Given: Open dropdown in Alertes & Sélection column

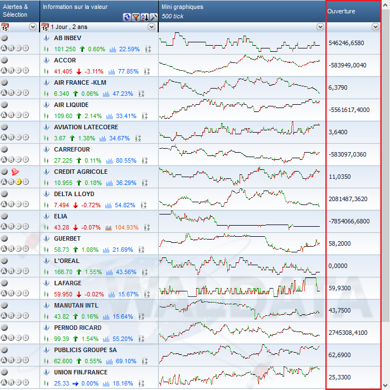Looking at the screenshot, I should point(33,27).
